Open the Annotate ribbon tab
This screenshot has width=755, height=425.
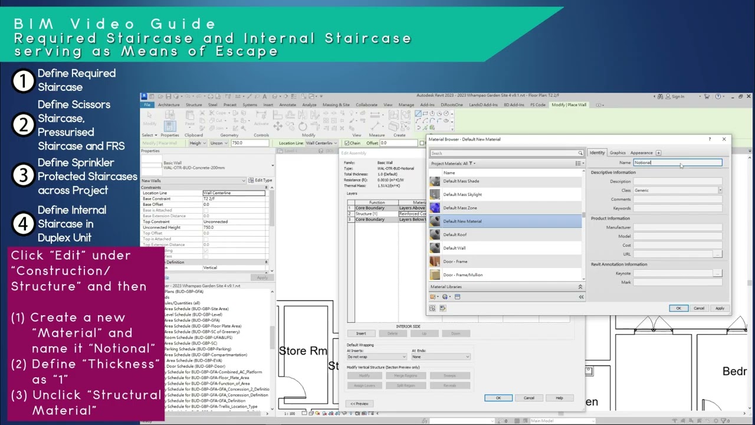(x=288, y=105)
